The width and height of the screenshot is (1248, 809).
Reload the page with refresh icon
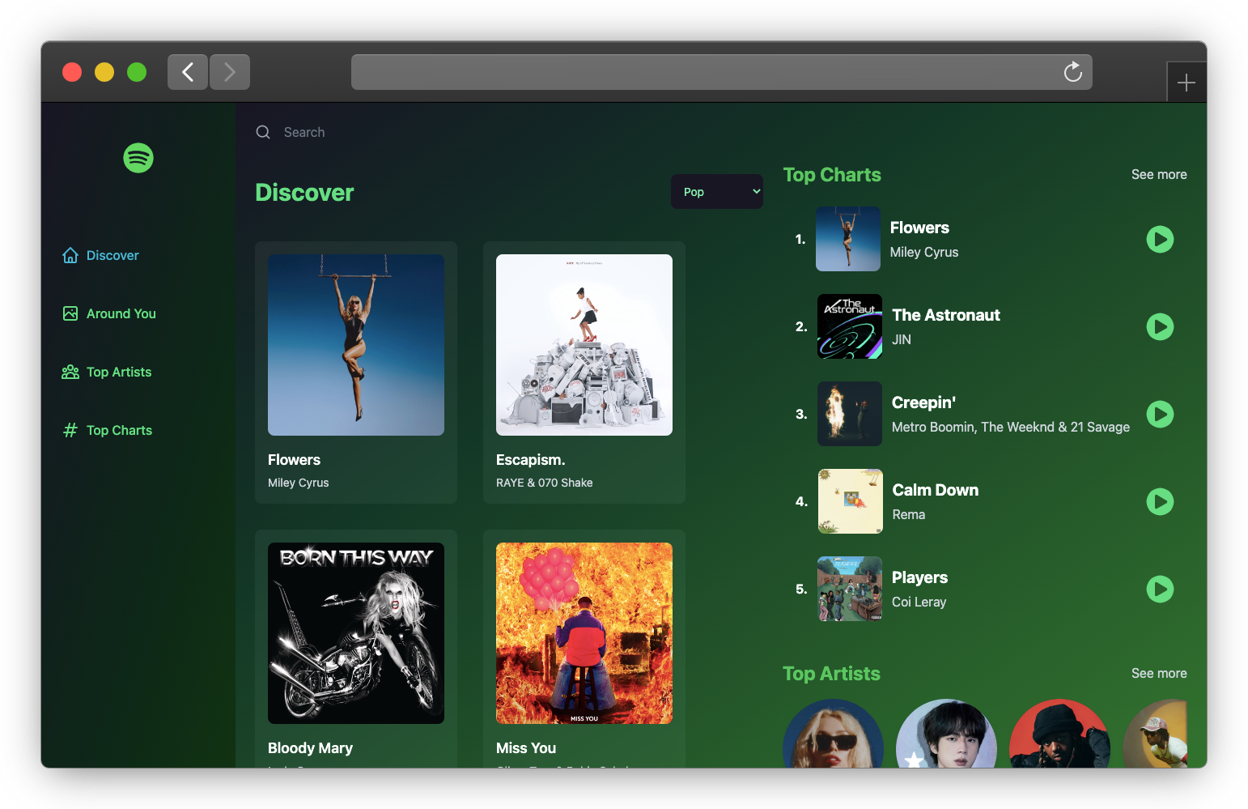click(x=1073, y=72)
